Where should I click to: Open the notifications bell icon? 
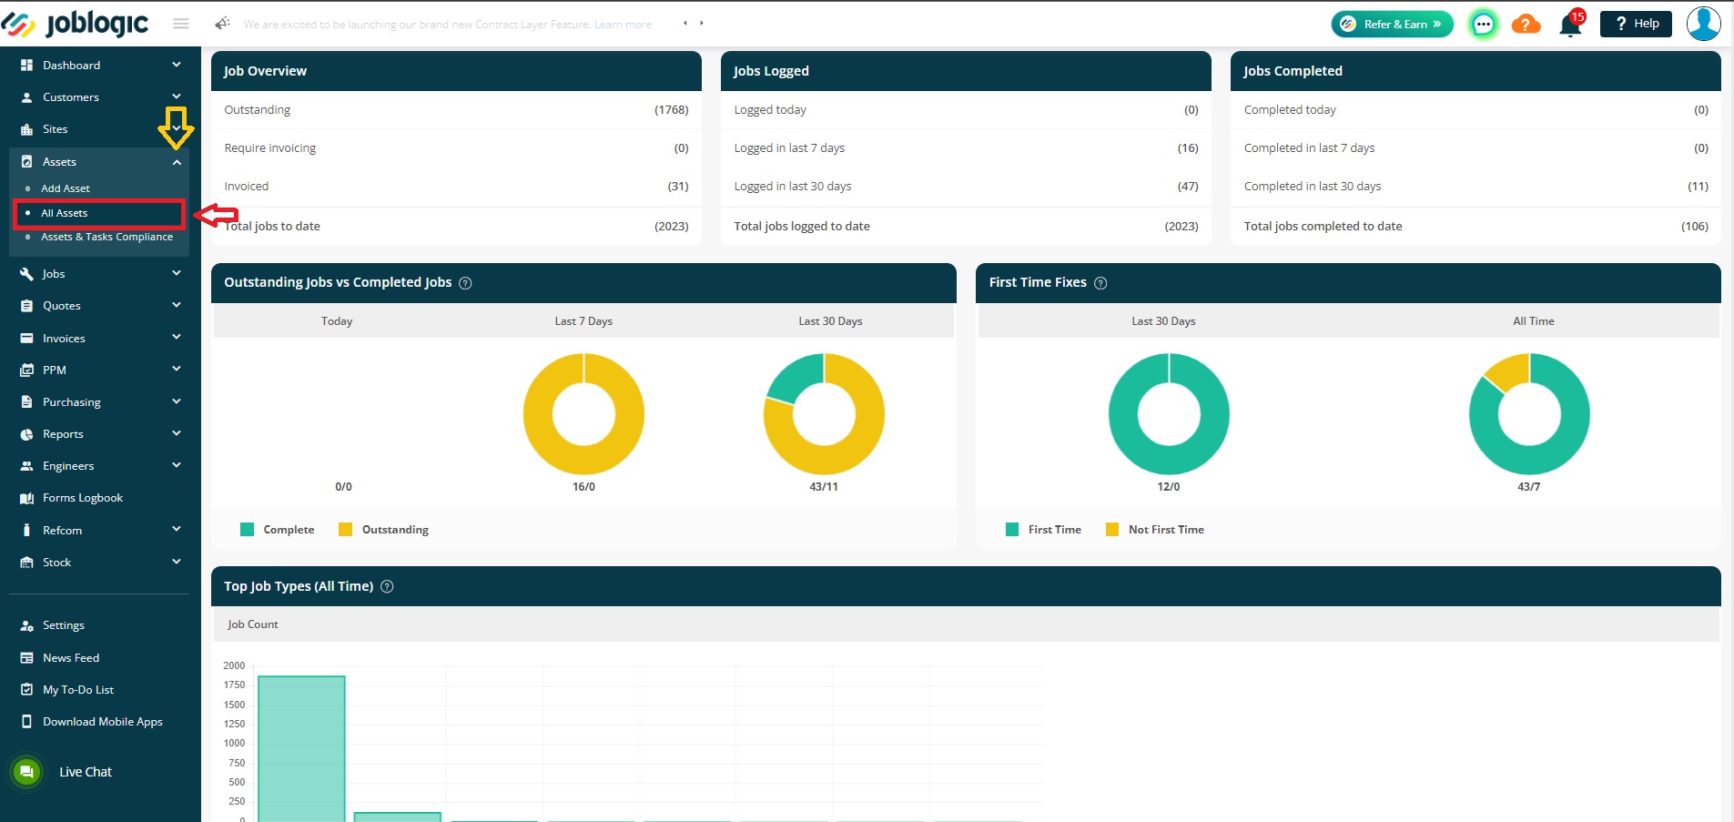coord(1570,25)
